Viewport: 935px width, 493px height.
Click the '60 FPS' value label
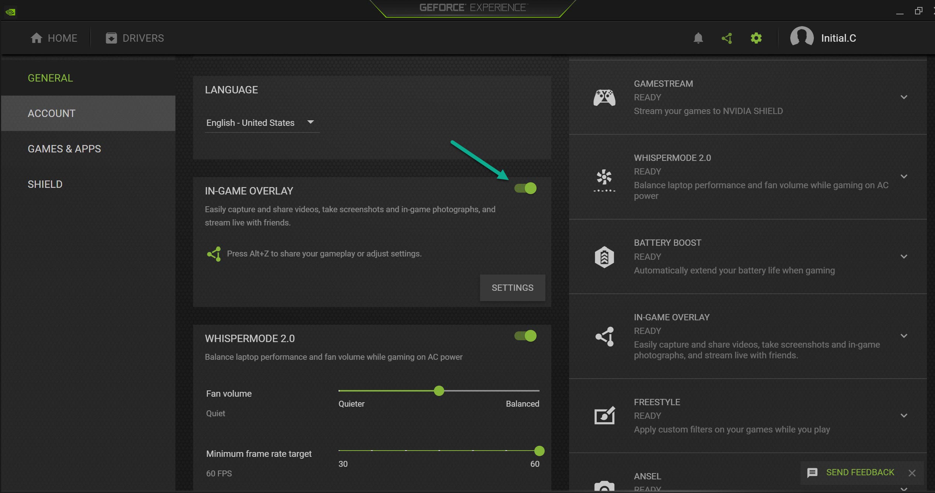tap(219, 474)
